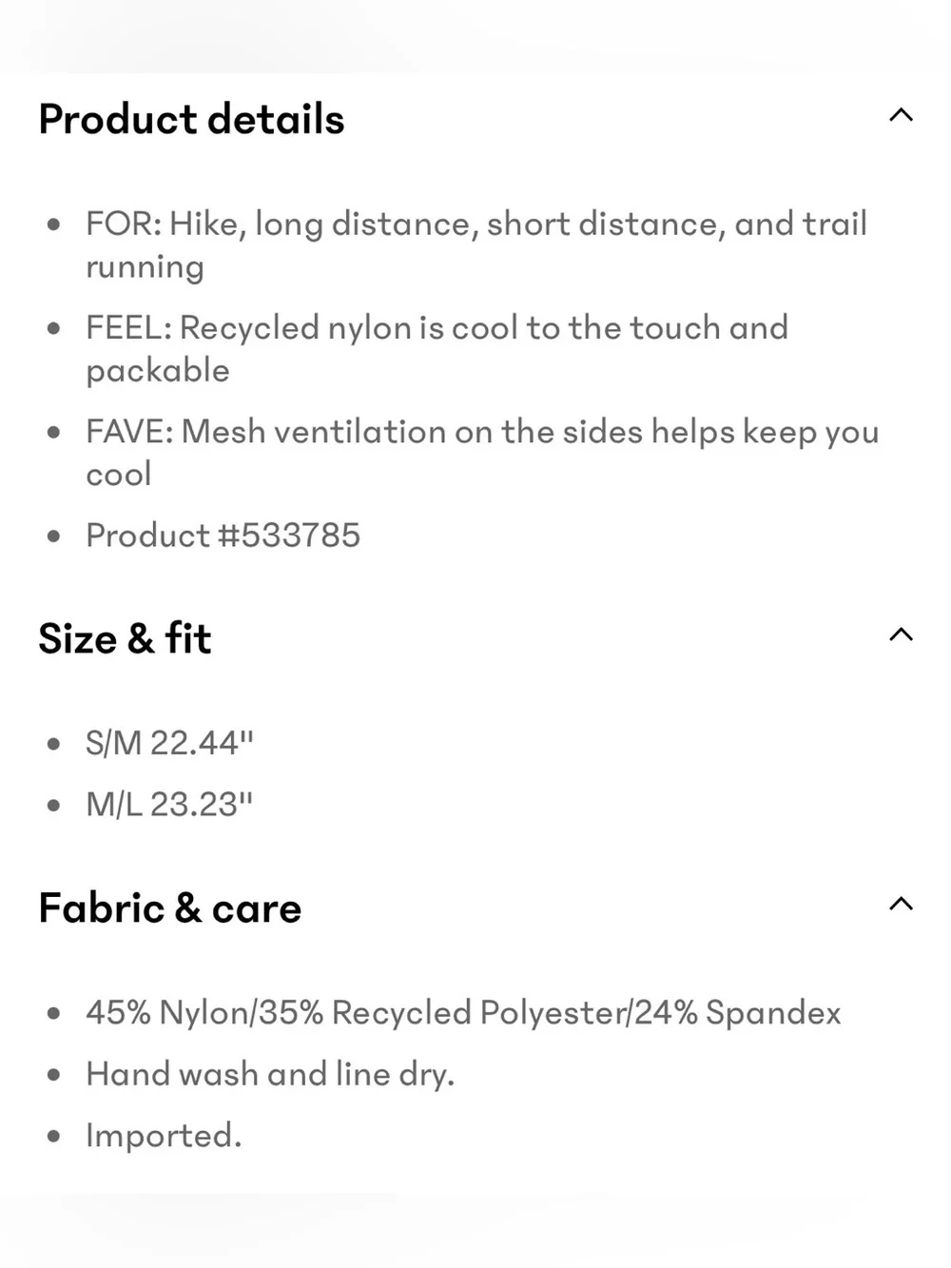Tap the Fabric & care heading
The image size is (951, 1268).
pyautogui.click(x=170, y=908)
